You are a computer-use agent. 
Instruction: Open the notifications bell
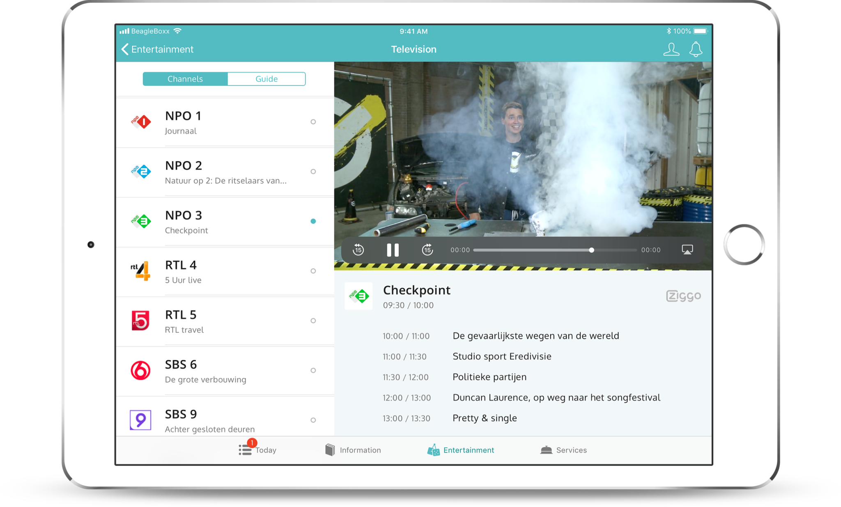click(696, 49)
